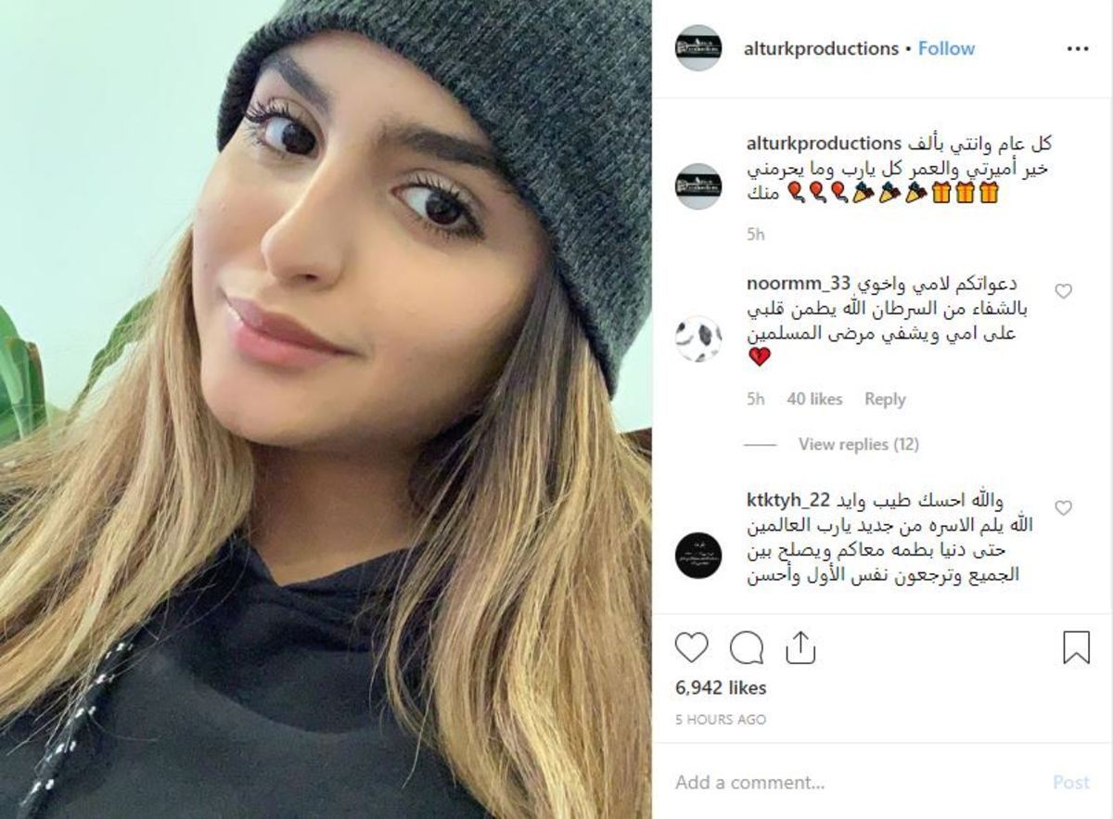The image size is (1113, 819).
Task: Open the three-dot more options menu
Action: (x=1078, y=49)
